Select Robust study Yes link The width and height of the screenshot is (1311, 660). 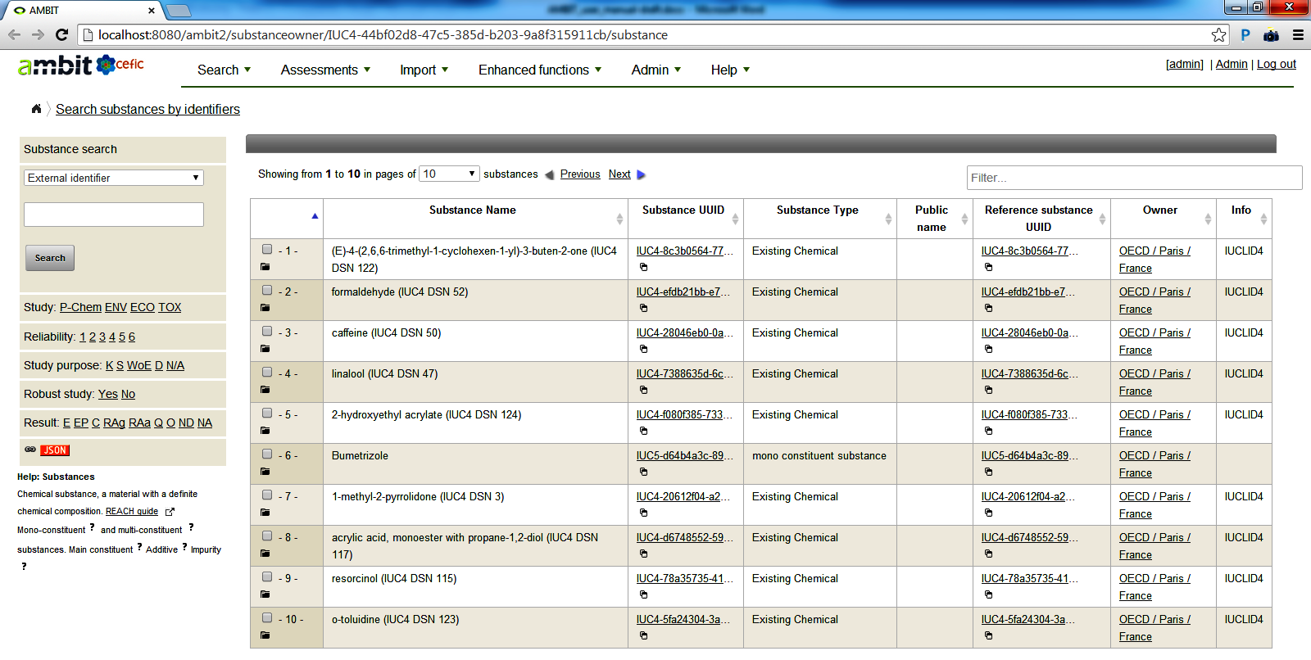(108, 394)
